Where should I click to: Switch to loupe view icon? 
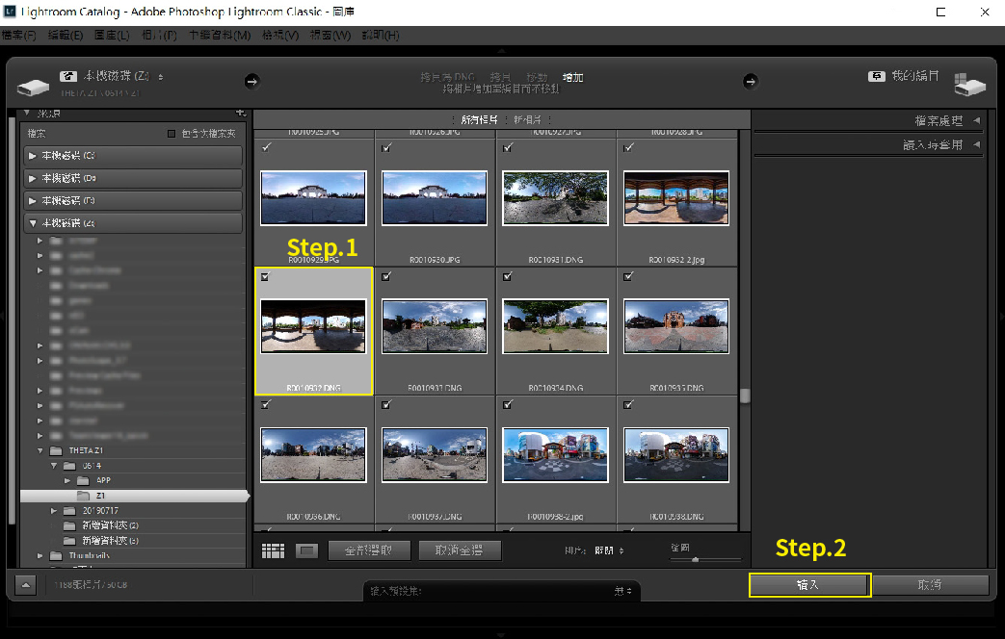pos(306,551)
